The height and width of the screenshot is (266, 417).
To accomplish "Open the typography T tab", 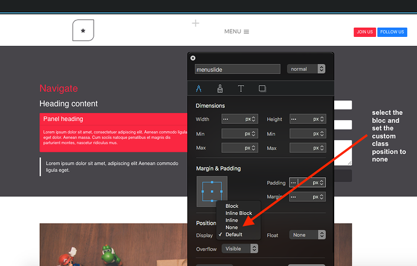I will (x=241, y=88).
